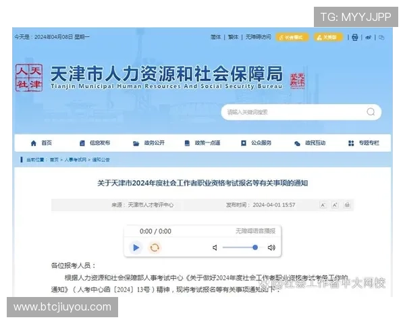Click the article title about 2024 exam
The height and width of the screenshot is (324, 405).
202,183
